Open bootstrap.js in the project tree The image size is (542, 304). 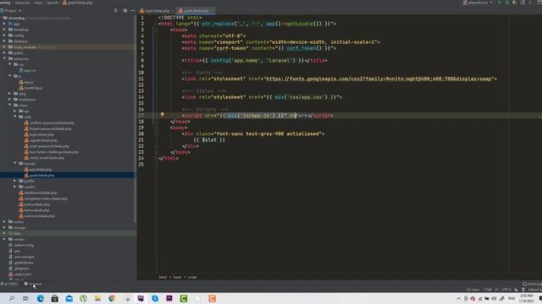click(31, 88)
